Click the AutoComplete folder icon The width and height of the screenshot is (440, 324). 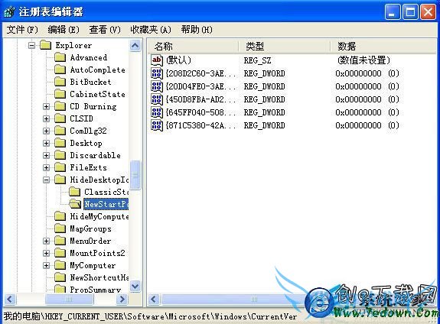tap(60, 70)
